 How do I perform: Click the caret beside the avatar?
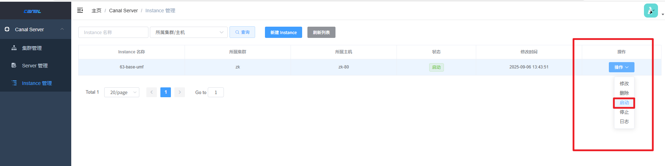pyautogui.click(x=663, y=14)
